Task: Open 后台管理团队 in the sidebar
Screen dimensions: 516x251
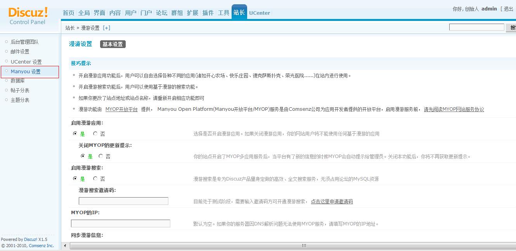Action: (24, 42)
